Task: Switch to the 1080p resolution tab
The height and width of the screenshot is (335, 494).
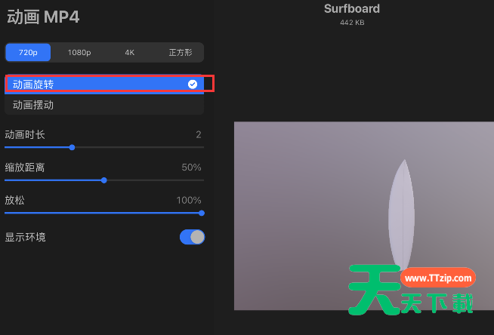Action: [x=79, y=53]
